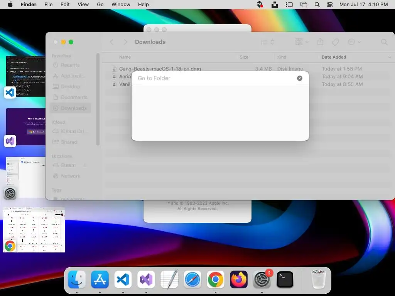The image size is (395, 296).
Task: Open the View menu
Action: pos(83,5)
